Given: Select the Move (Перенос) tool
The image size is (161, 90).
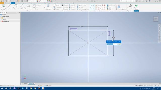Looking at the screenshot, I should (x=56, y=5).
